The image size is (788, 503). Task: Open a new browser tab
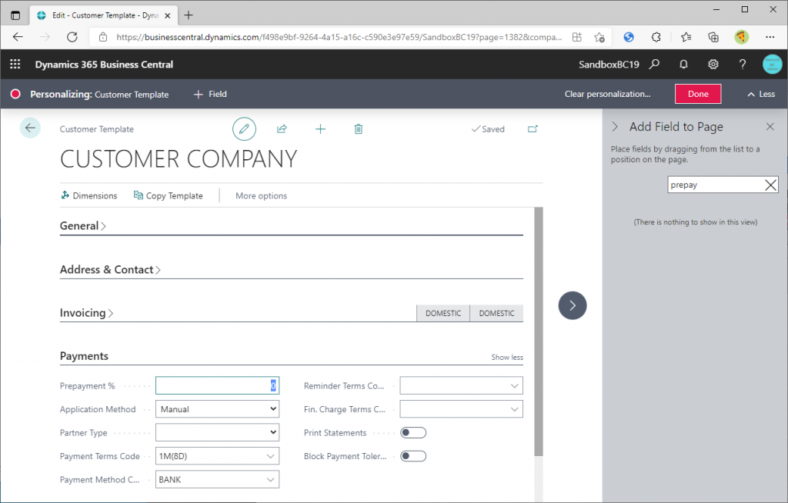pyautogui.click(x=189, y=15)
